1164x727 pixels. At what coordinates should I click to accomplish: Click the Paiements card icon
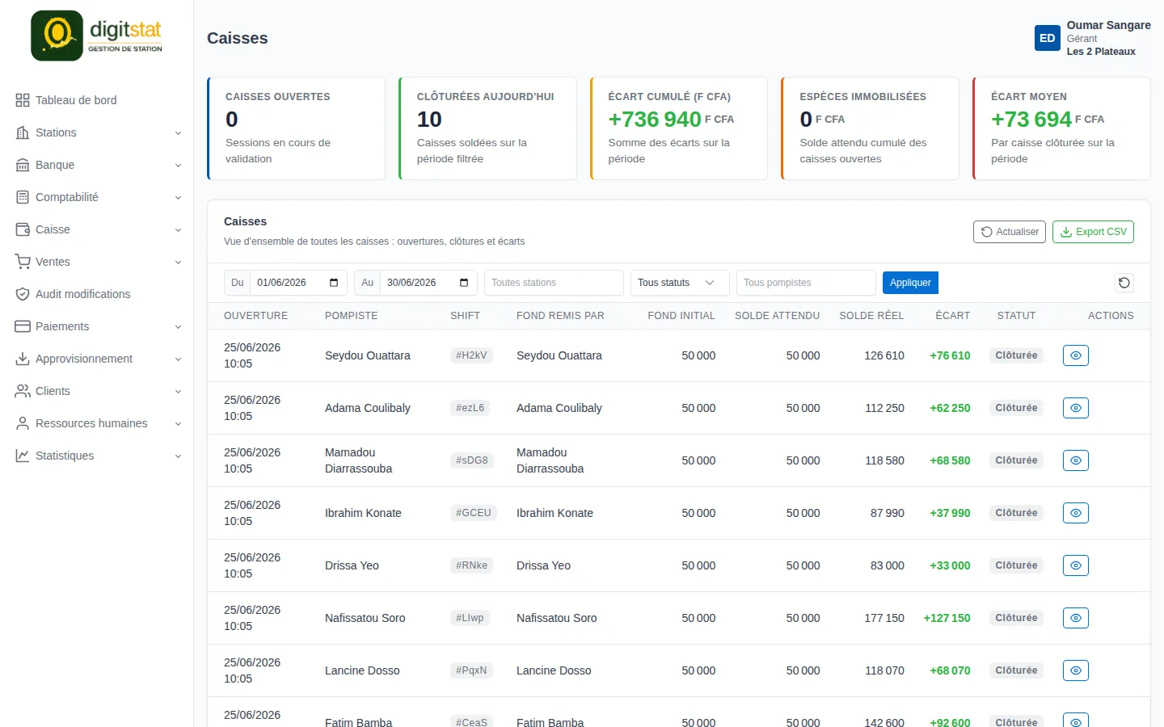pyautogui.click(x=23, y=326)
